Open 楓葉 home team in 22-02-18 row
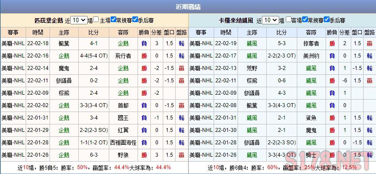376x174 pixels. 64,43
